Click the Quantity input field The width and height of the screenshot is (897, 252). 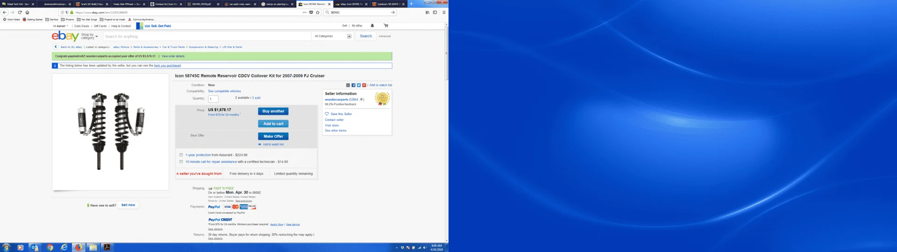click(x=213, y=99)
